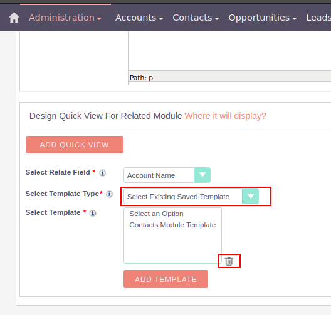The height and width of the screenshot is (315, 331).
Task: Click inside the rich text editor area
Action: coord(229,51)
